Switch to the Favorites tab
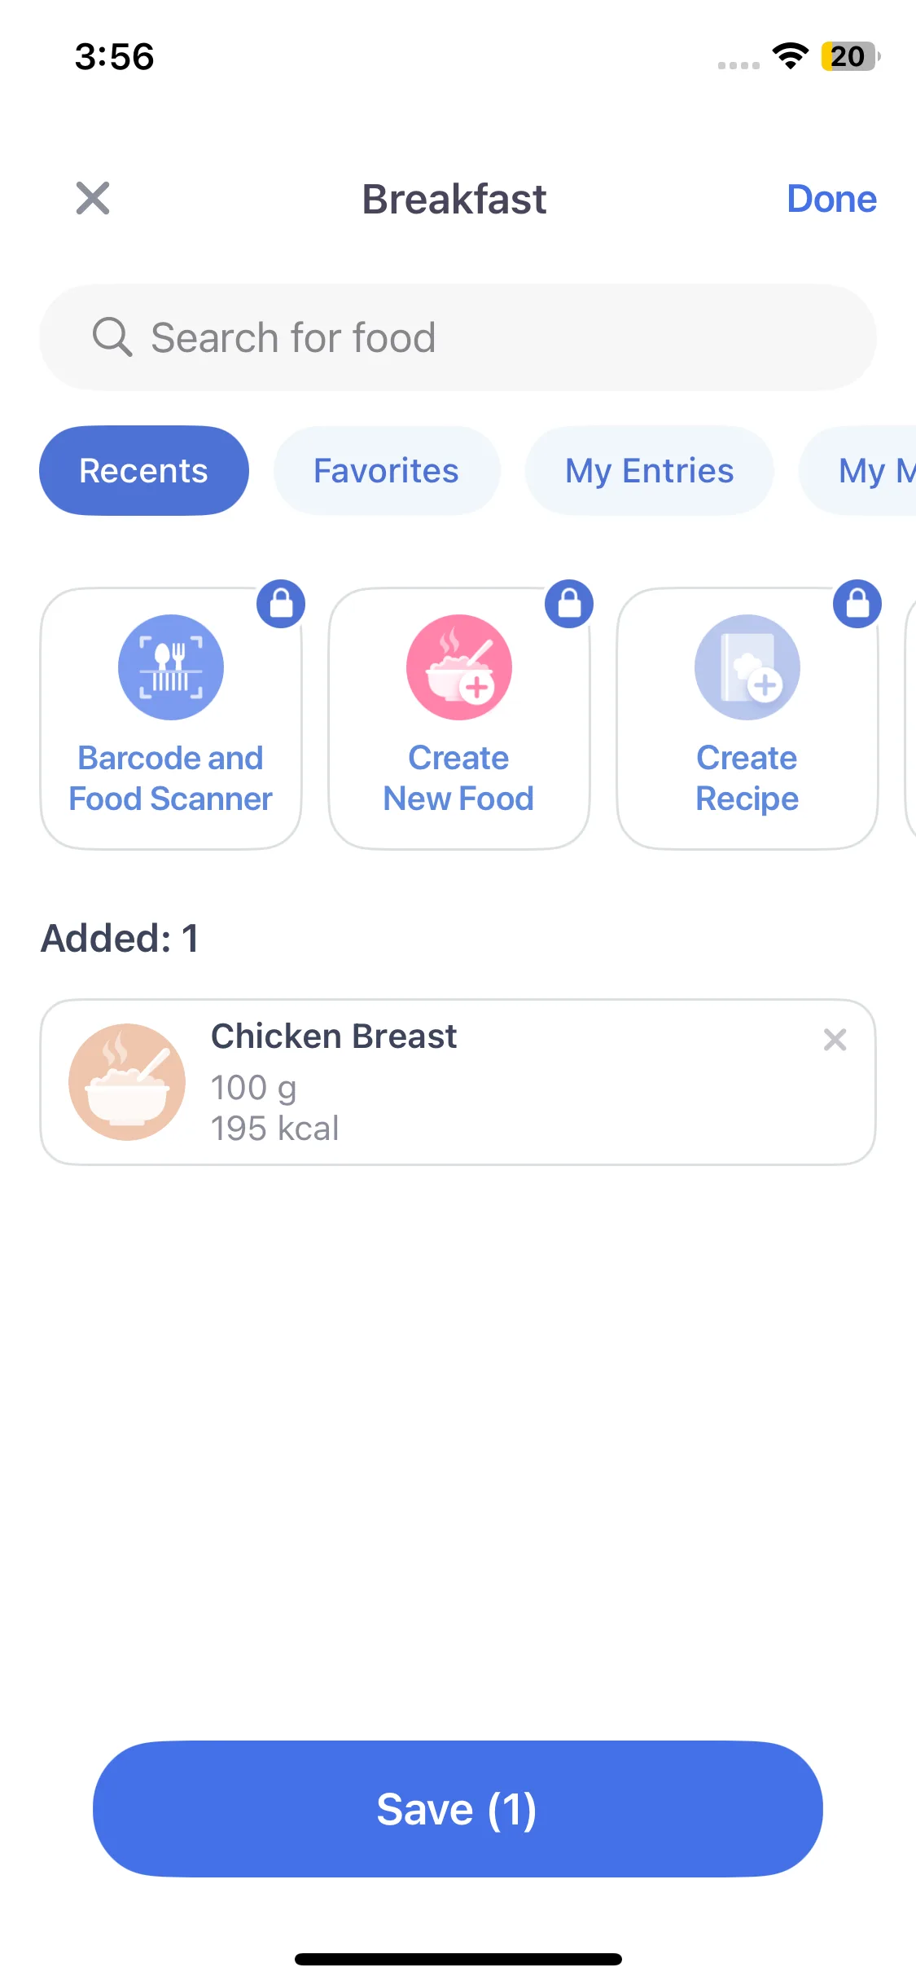The height and width of the screenshot is (1985, 916). [387, 470]
